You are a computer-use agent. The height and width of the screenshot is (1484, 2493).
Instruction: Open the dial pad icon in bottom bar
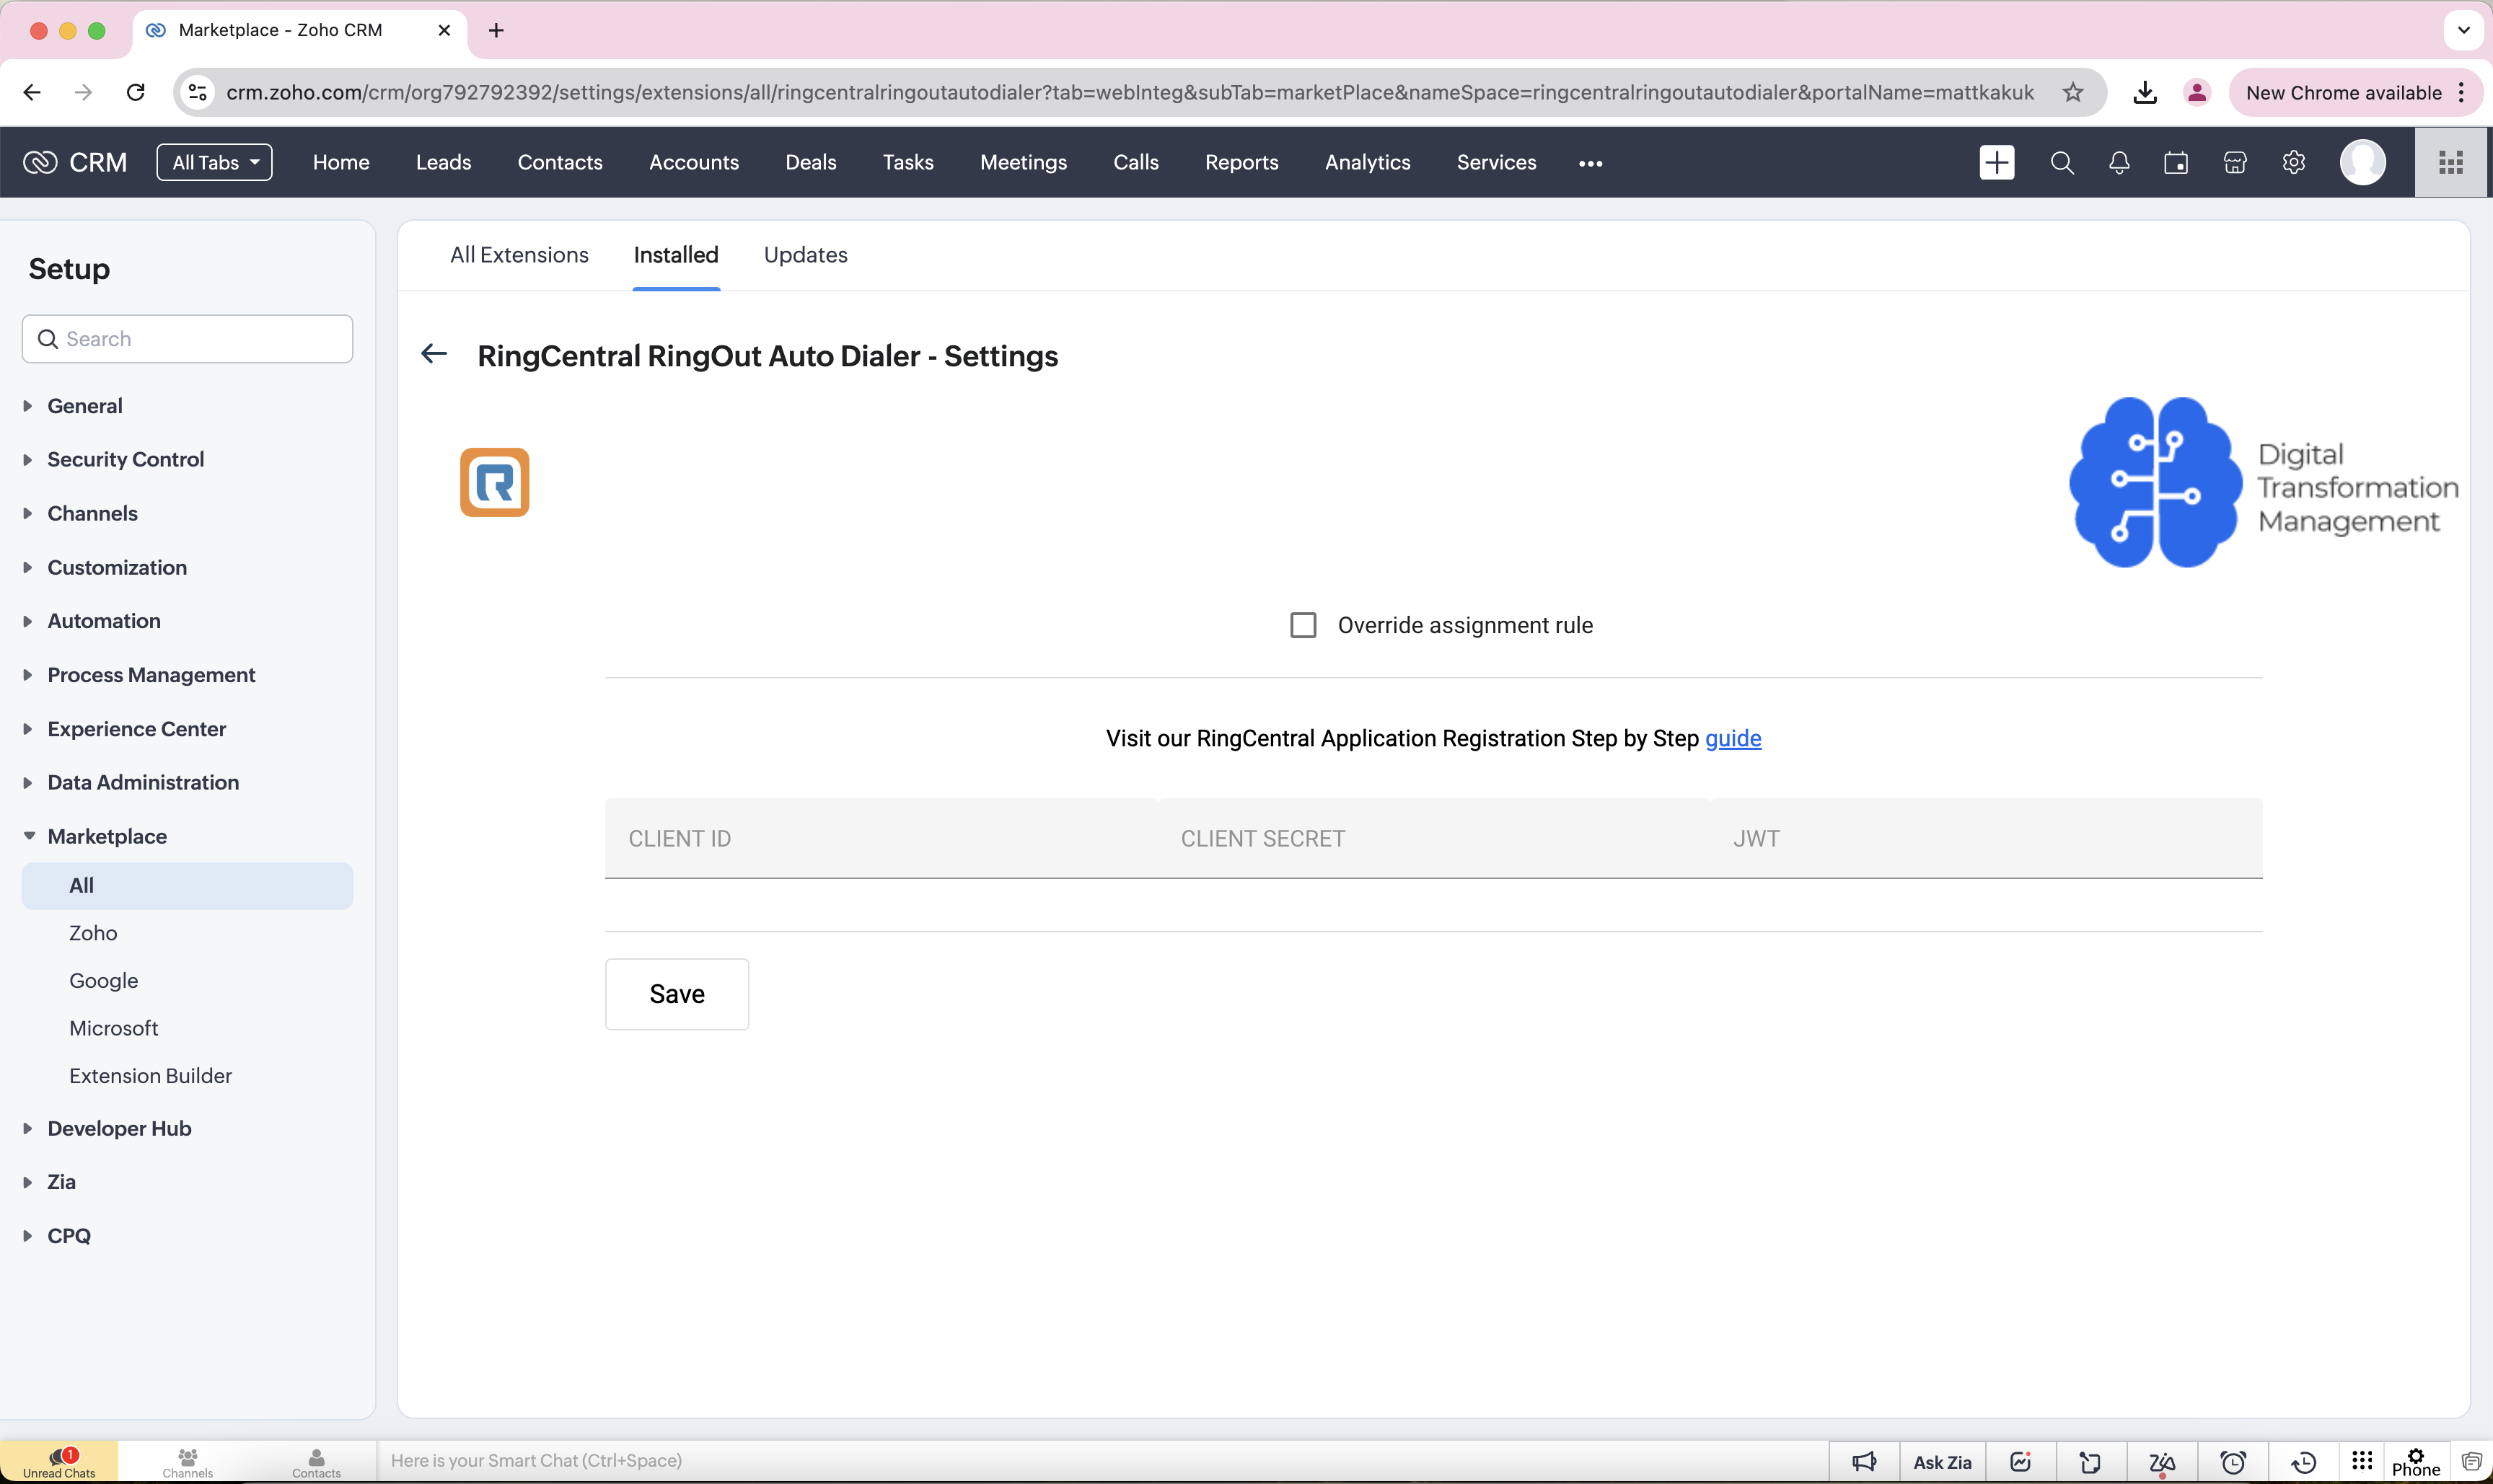point(2362,1461)
